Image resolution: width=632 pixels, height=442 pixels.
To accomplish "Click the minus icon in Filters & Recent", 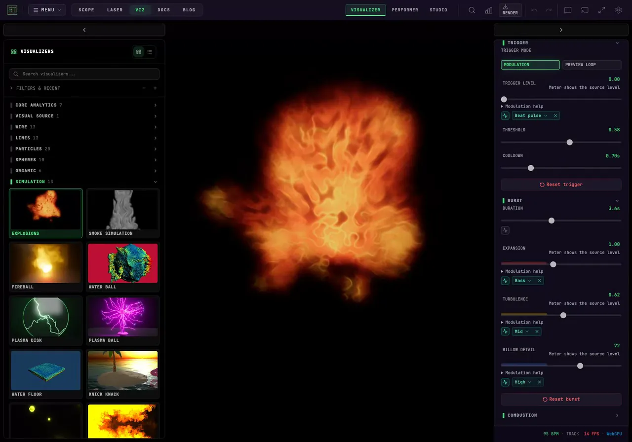I will [x=144, y=88].
